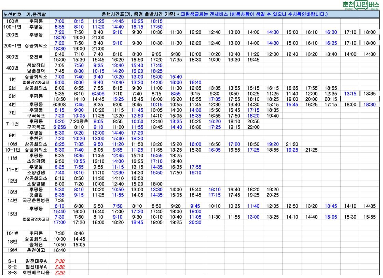Viewport: 383px width, 278px height.
Task: Select the 숲체원 terminal cell in route 18번
Action: pyautogui.click(x=36, y=245)
